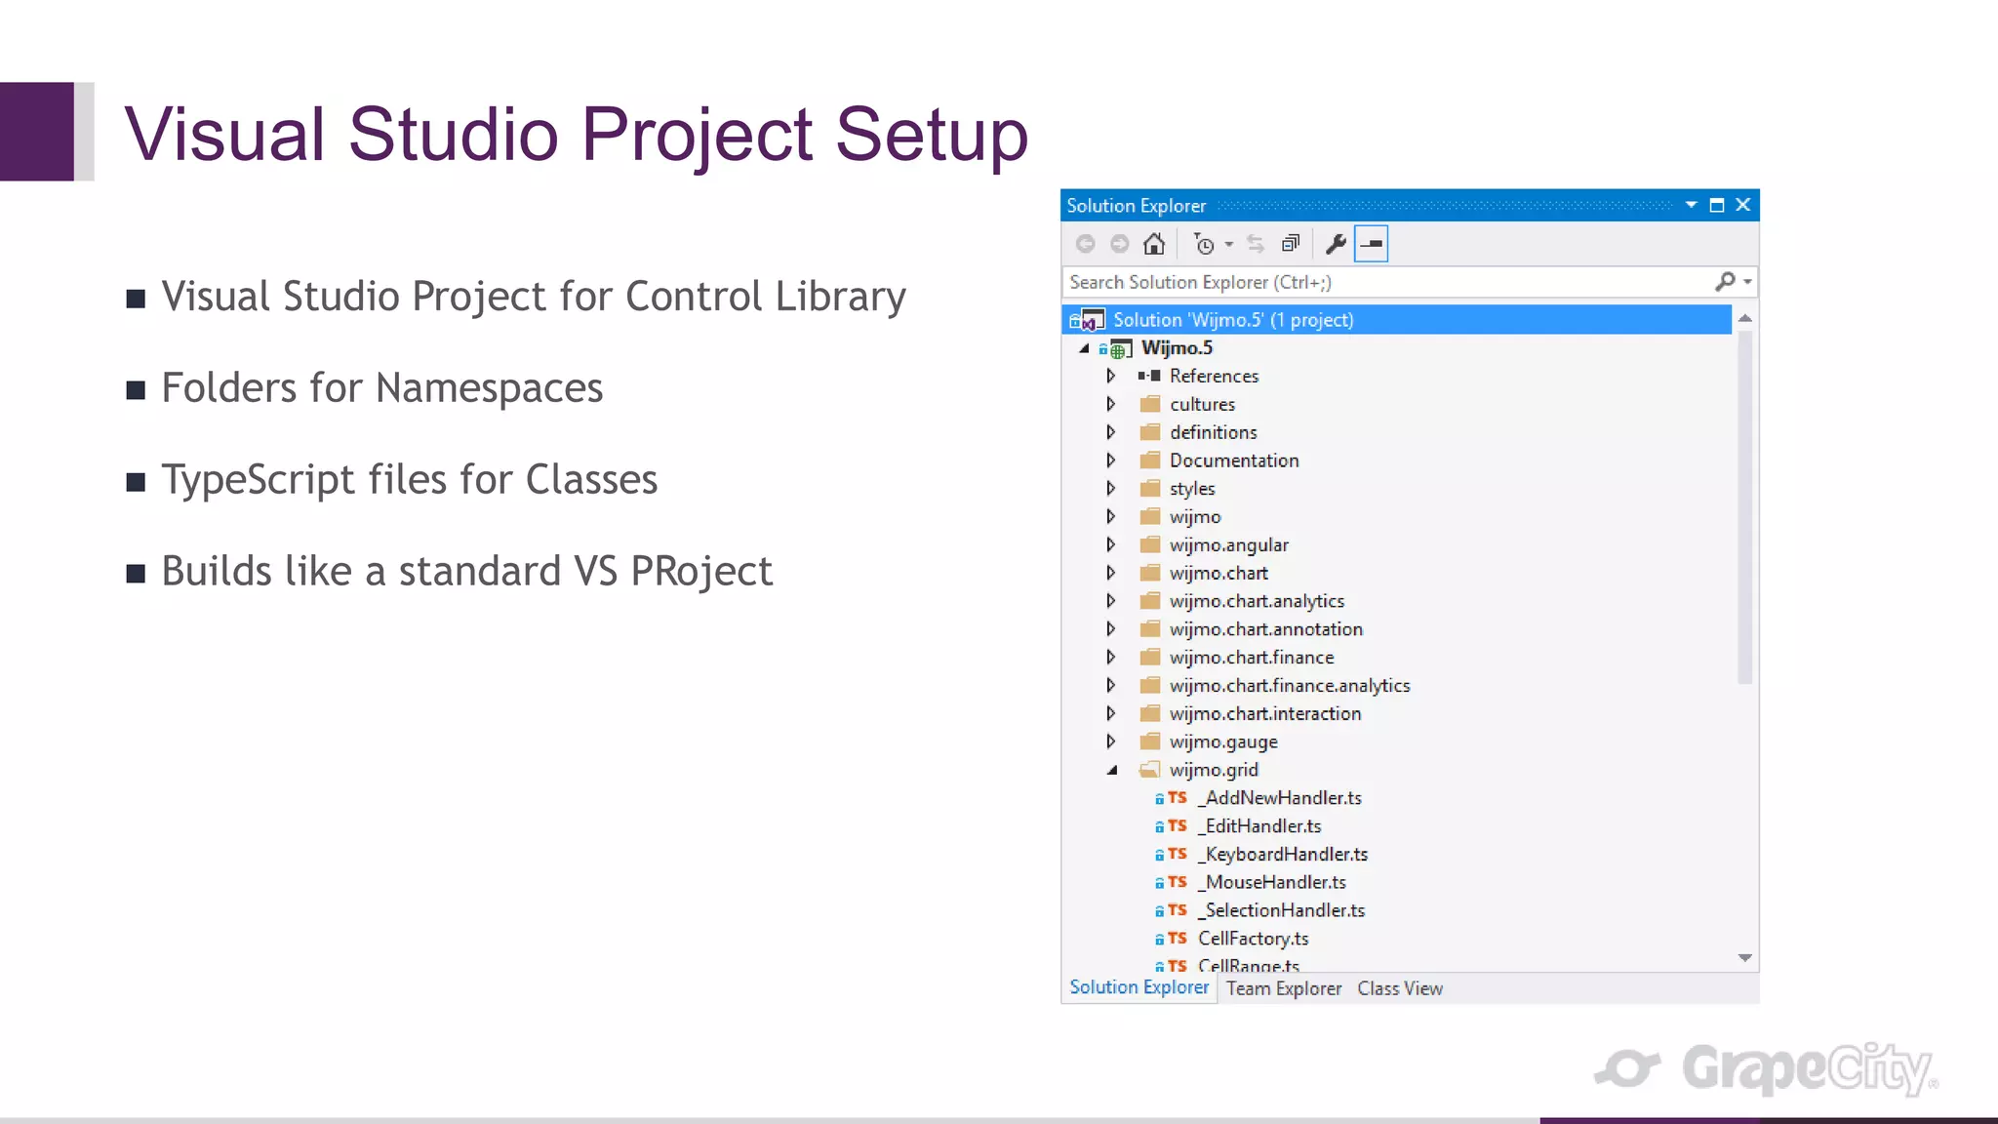Expand the wijmo.chart.analytics folder
The image size is (1998, 1124).
(1110, 601)
